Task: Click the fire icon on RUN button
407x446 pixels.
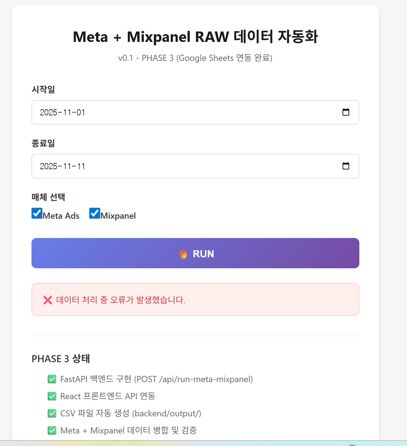Action: coord(183,254)
